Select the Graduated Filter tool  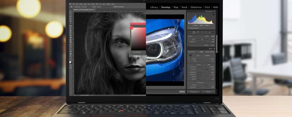[x=202, y=33]
